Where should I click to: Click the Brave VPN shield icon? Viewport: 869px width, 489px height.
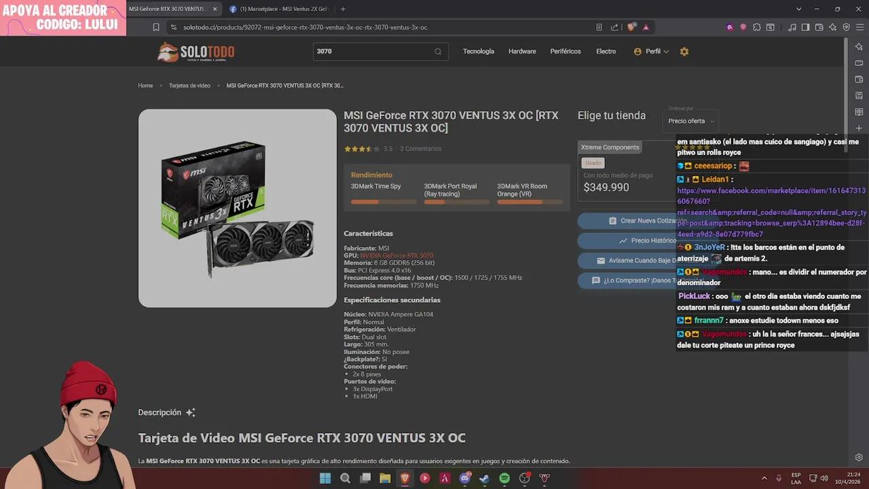click(x=846, y=27)
